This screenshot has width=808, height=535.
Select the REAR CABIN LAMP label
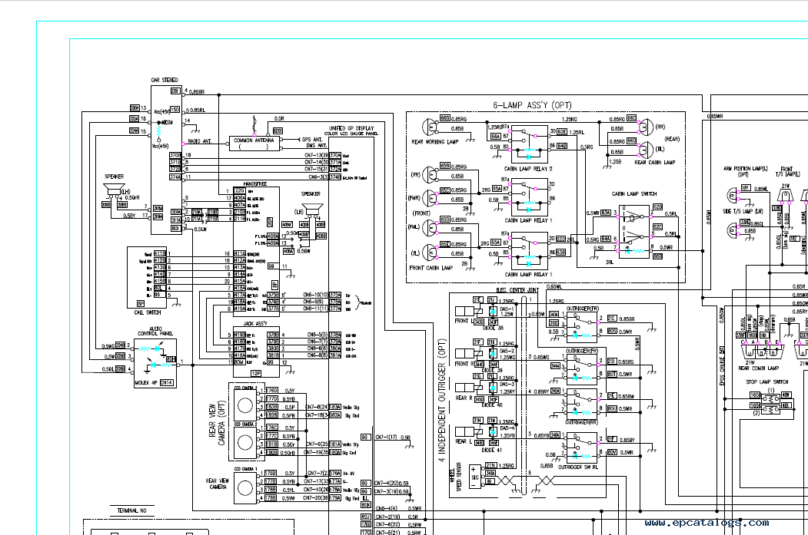pos(654,163)
